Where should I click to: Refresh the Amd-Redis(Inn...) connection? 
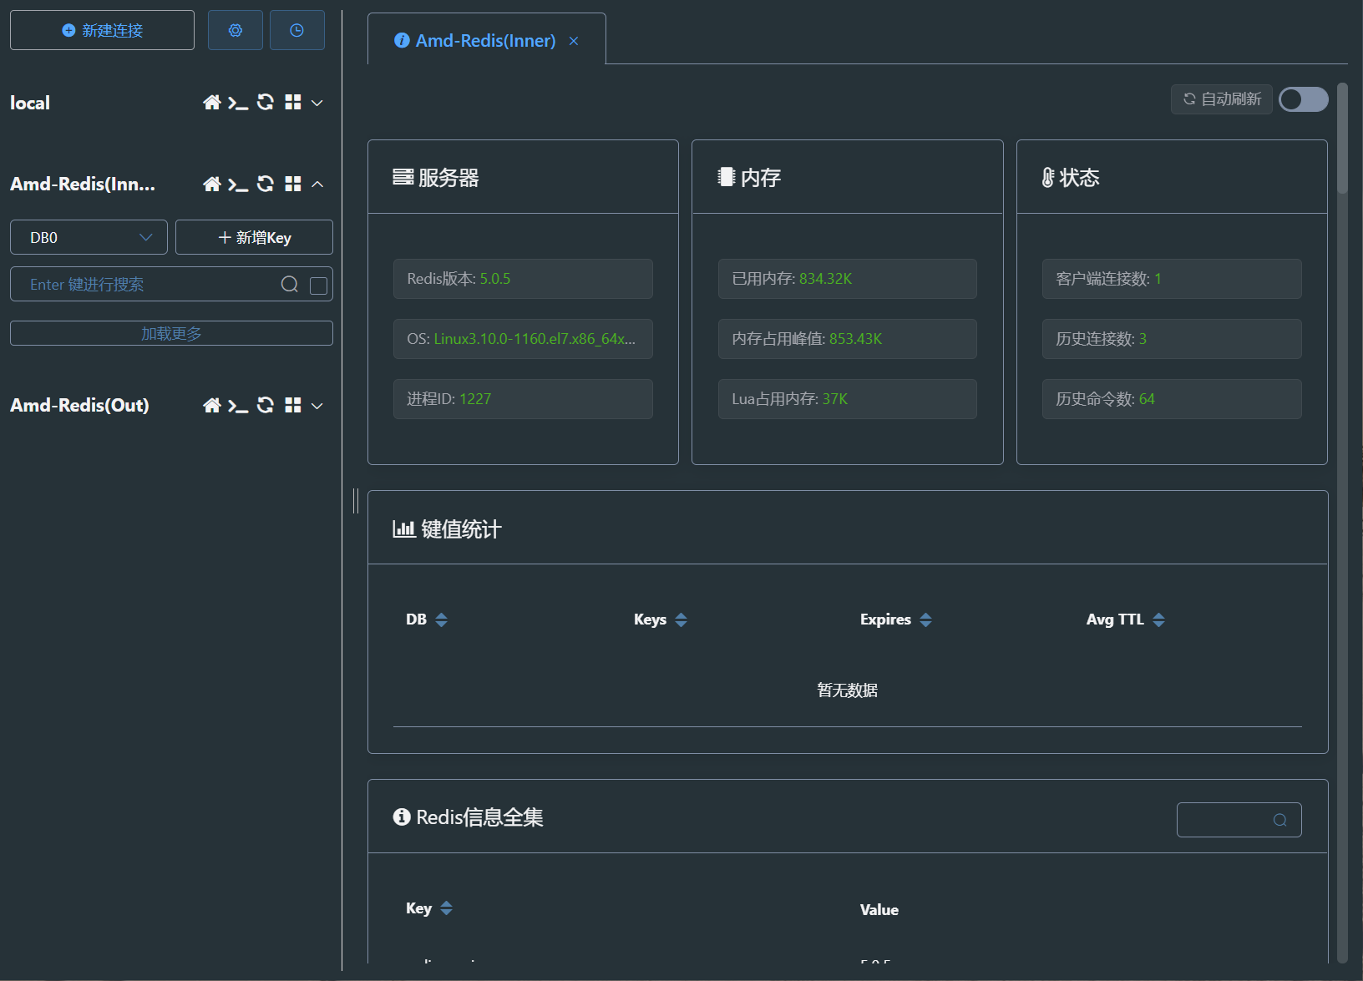tap(266, 184)
